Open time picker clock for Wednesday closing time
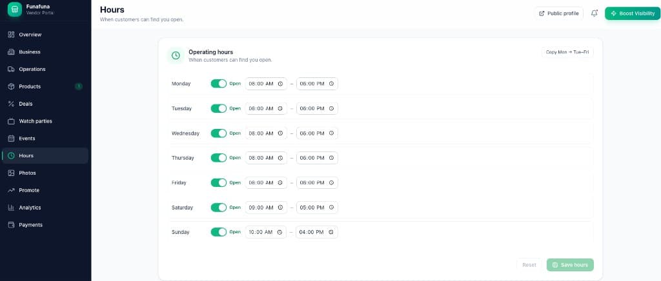Viewport: 661px width, 281px height. coord(331,133)
